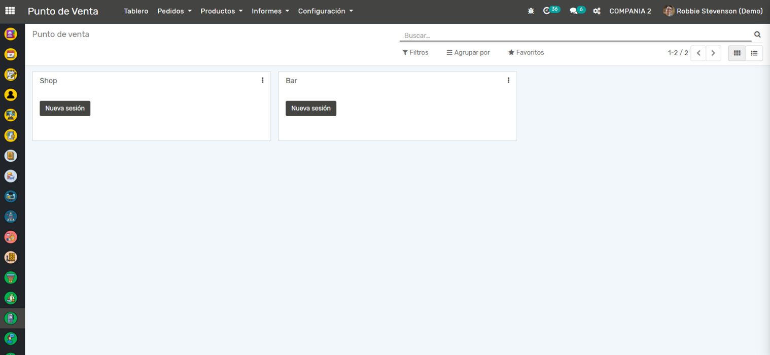Go to the Tablero menu item
This screenshot has width=770, height=355.
click(x=136, y=11)
